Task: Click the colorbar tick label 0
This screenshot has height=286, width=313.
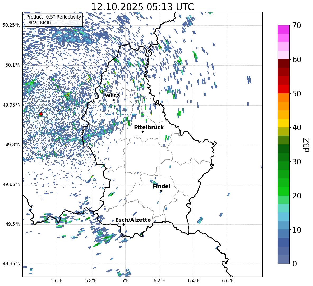Action: (x=294, y=264)
